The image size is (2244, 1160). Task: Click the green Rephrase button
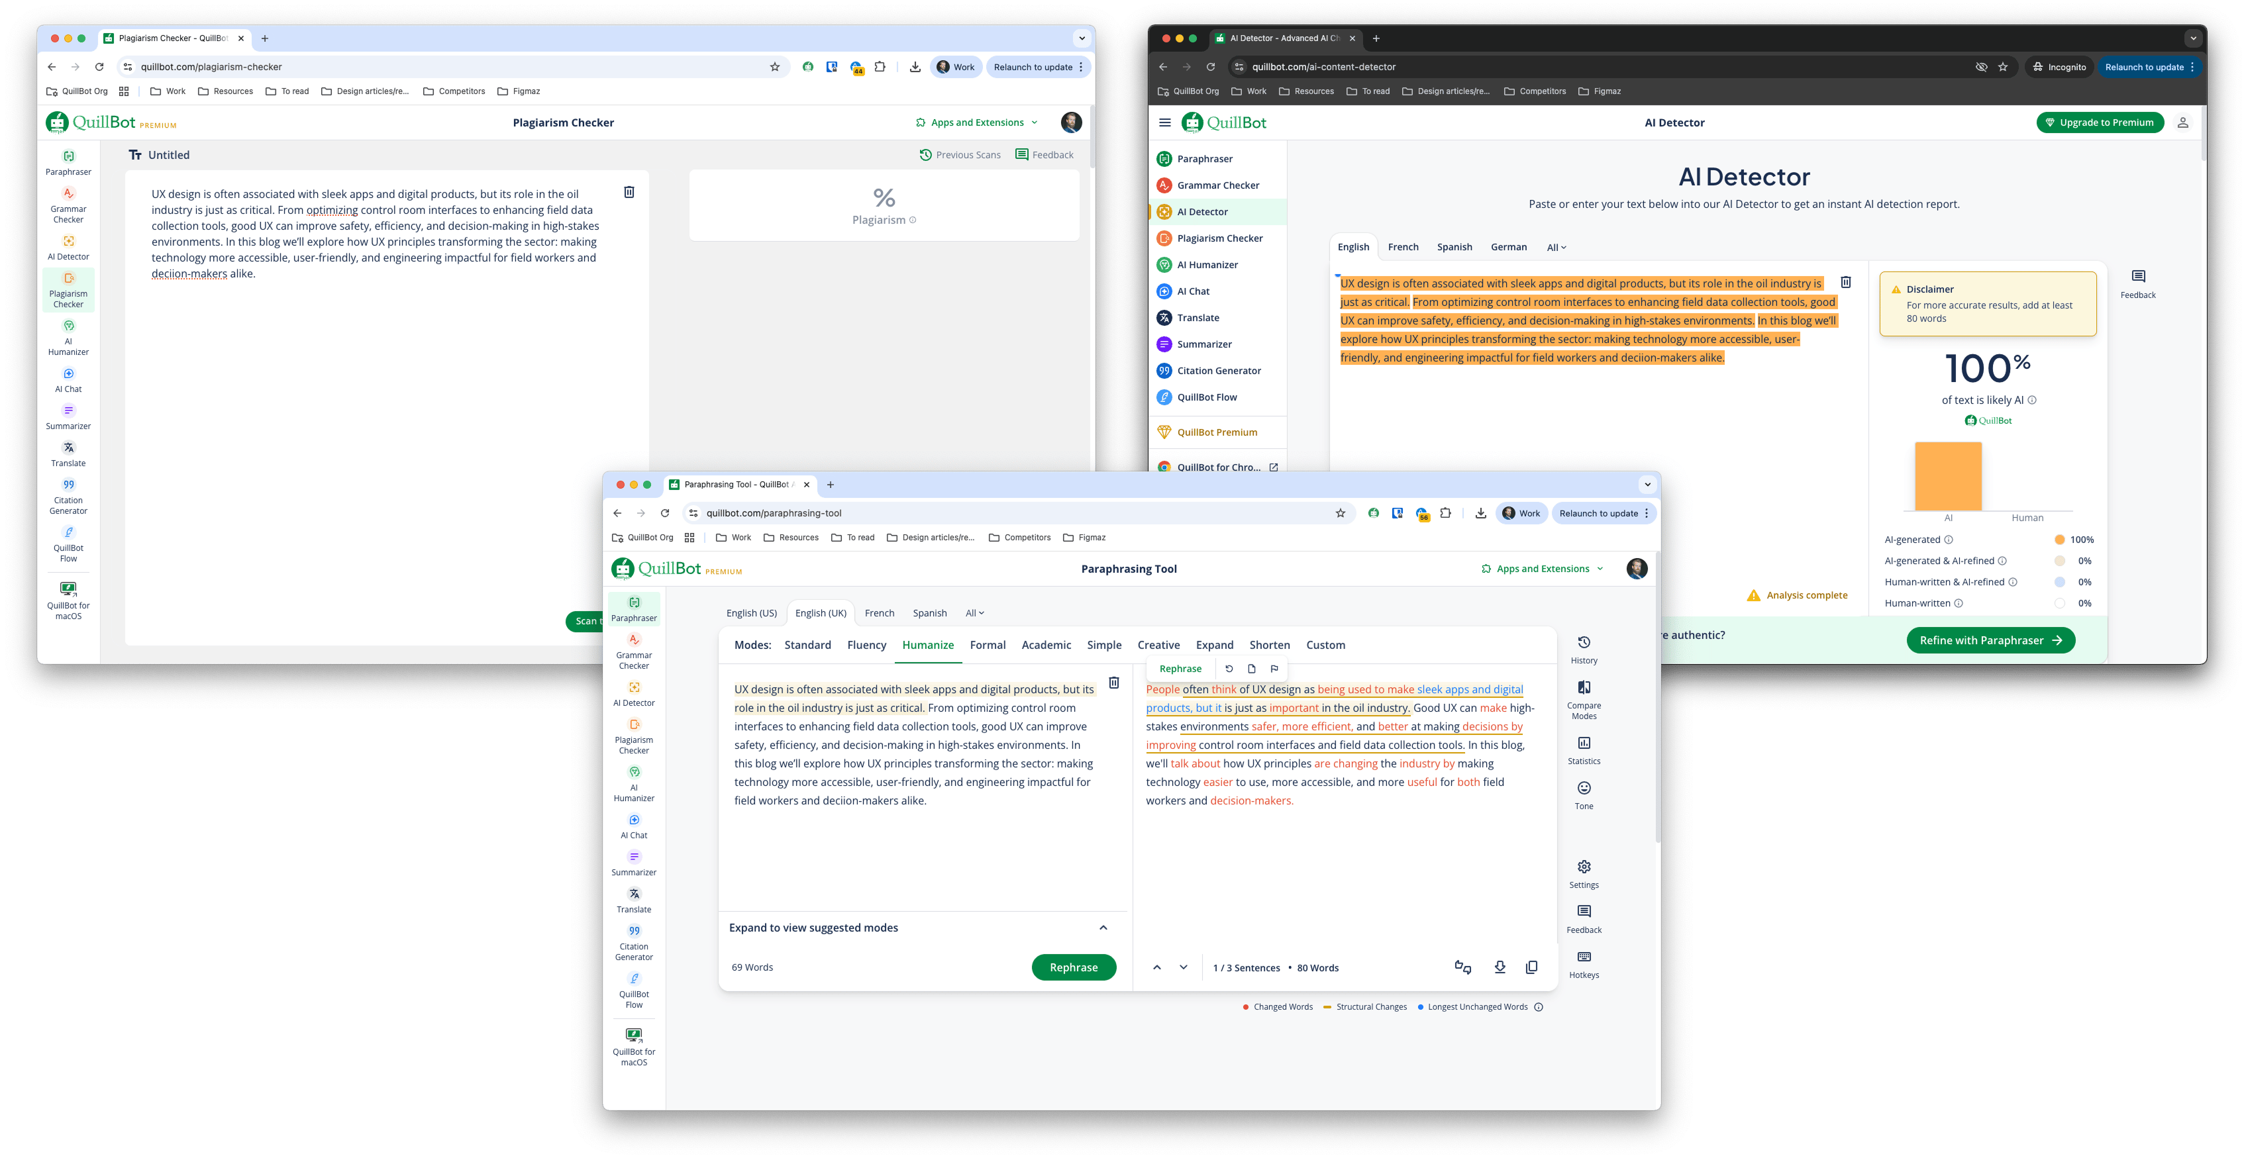pyautogui.click(x=1073, y=967)
